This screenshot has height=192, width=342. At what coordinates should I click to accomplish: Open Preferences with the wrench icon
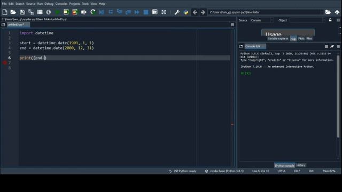pyautogui.click(x=177, y=12)
